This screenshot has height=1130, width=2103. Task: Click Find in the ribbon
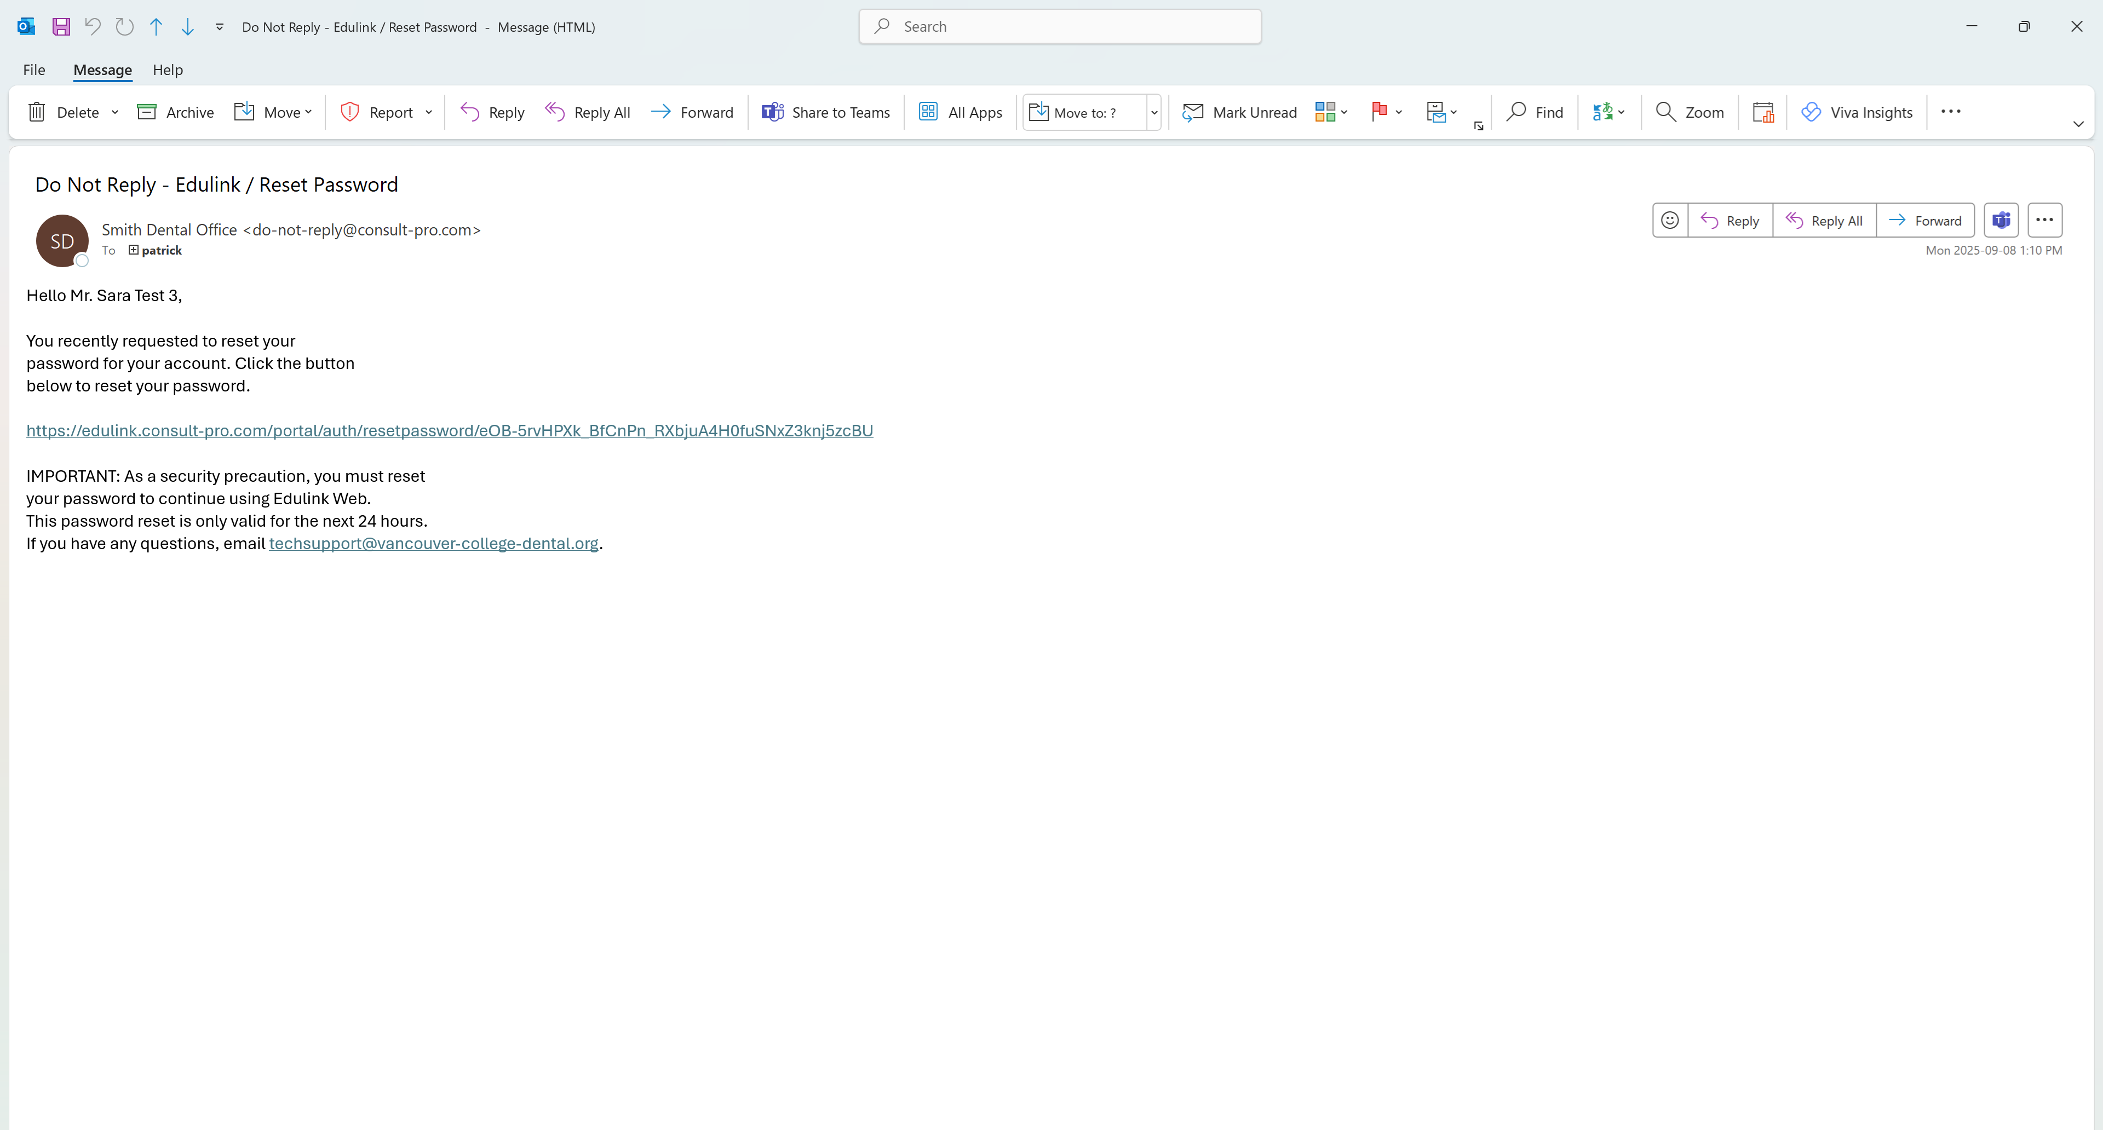point(1535,112)
